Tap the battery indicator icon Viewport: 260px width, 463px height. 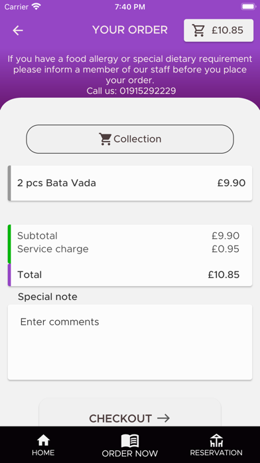pyautogui.click(x=248, y=7)
